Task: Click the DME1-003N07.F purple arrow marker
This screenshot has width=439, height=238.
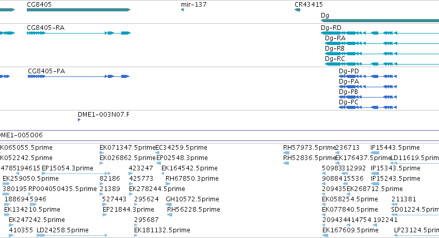Action: [x=79, y=120]
